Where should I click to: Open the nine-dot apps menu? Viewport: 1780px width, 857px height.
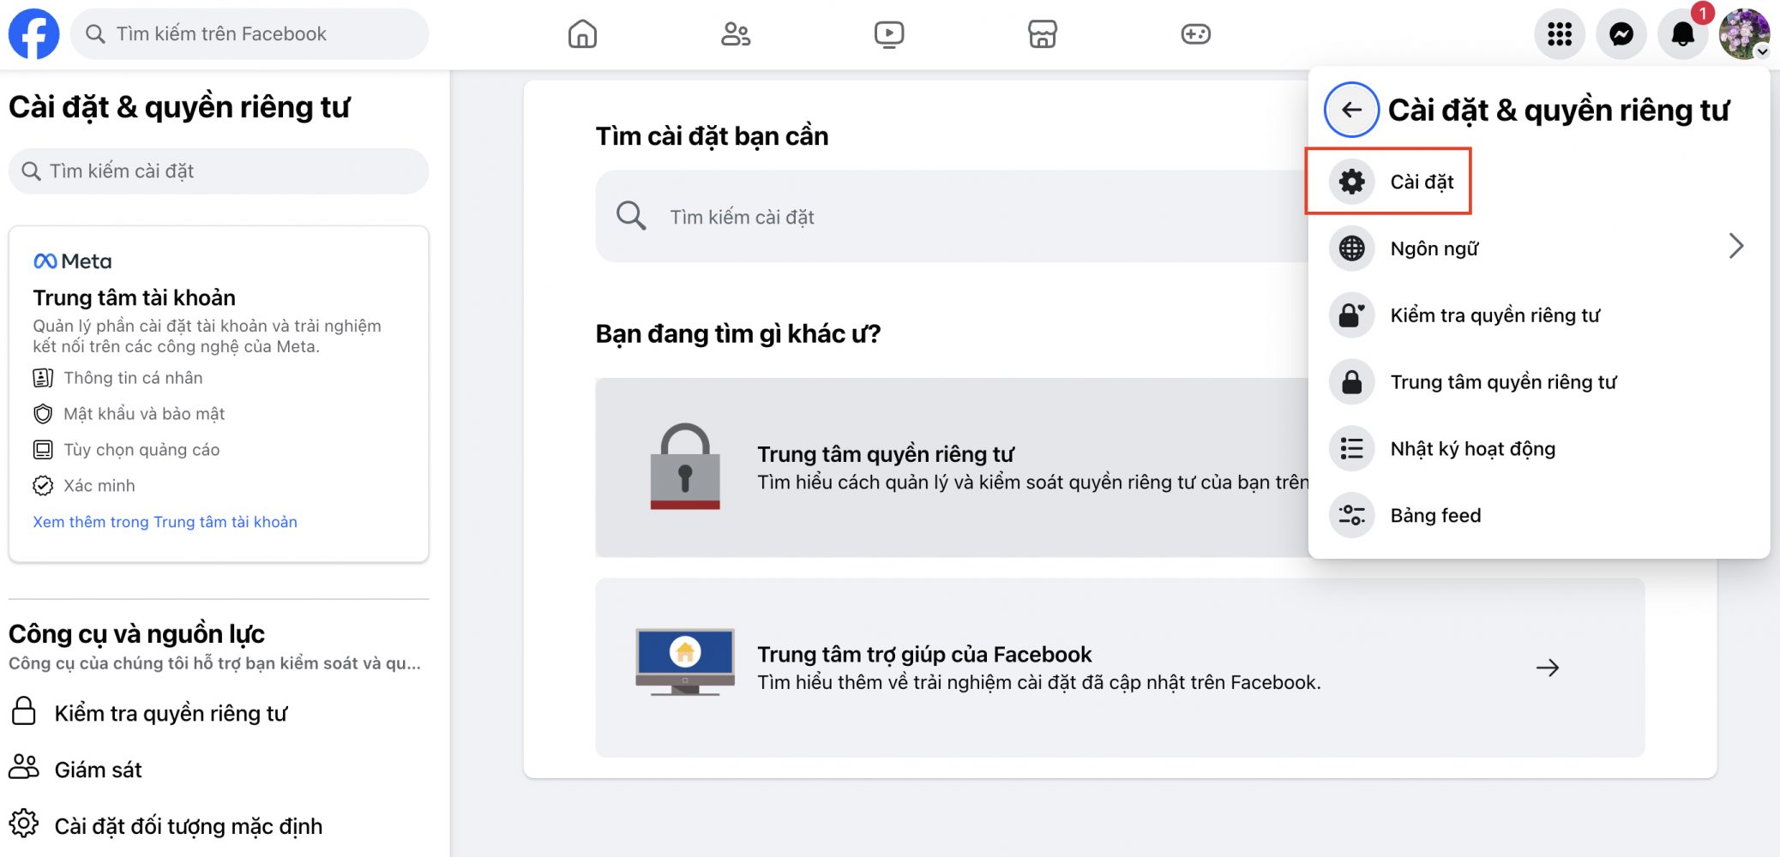1559,34
